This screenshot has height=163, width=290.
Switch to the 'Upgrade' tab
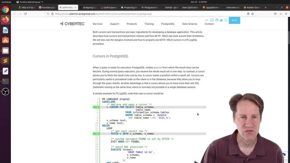[211, 8]
